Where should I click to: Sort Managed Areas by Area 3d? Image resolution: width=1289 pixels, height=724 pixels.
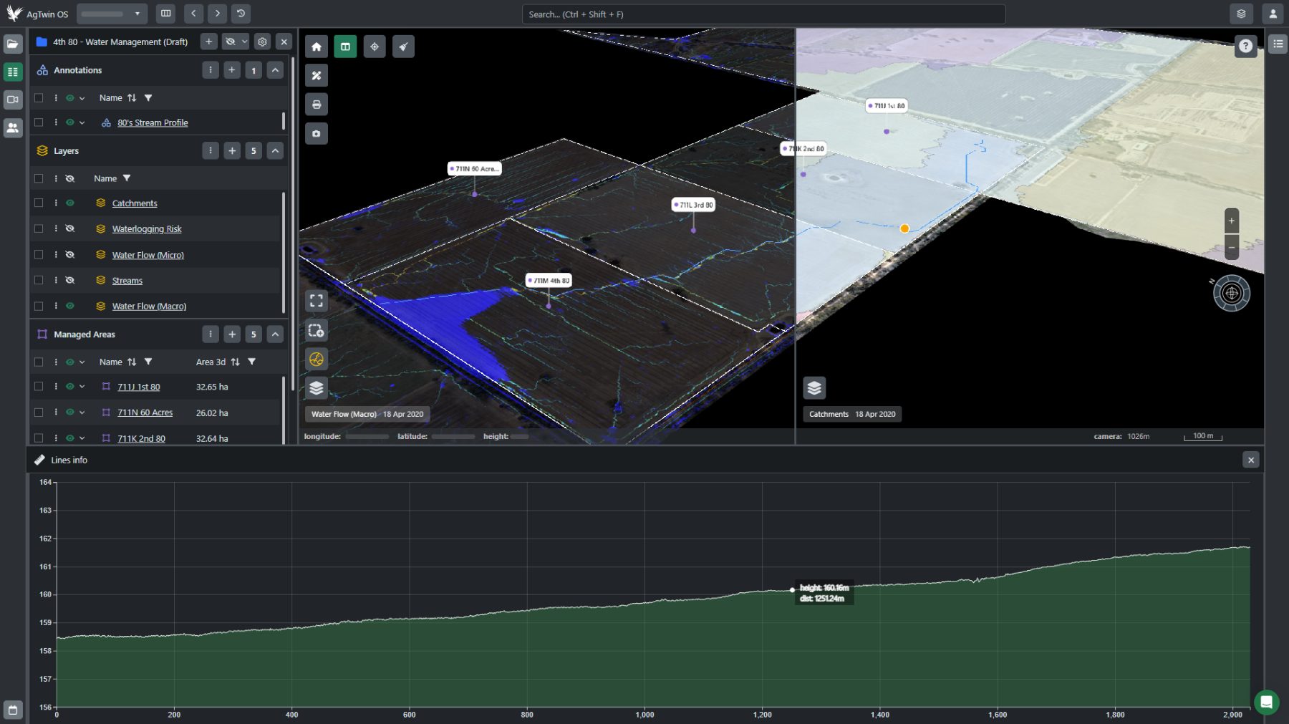[235, 362]
